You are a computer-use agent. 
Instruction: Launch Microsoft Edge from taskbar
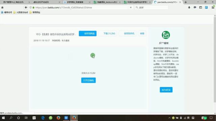pos(43,118)
